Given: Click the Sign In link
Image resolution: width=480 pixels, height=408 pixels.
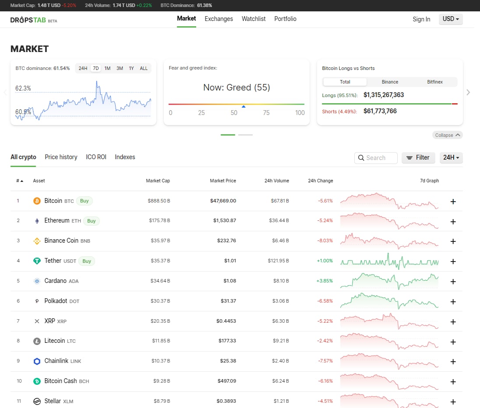Looking at the screenshot, I should pos(421,19).
